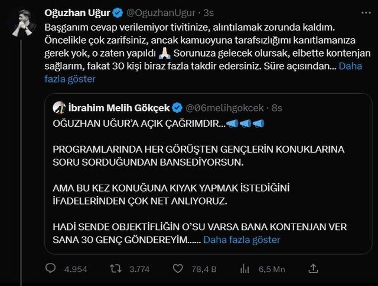Screen dimensions: 378x286
Task: Click the 6,5 Mn views count
Action: (272, 269)
